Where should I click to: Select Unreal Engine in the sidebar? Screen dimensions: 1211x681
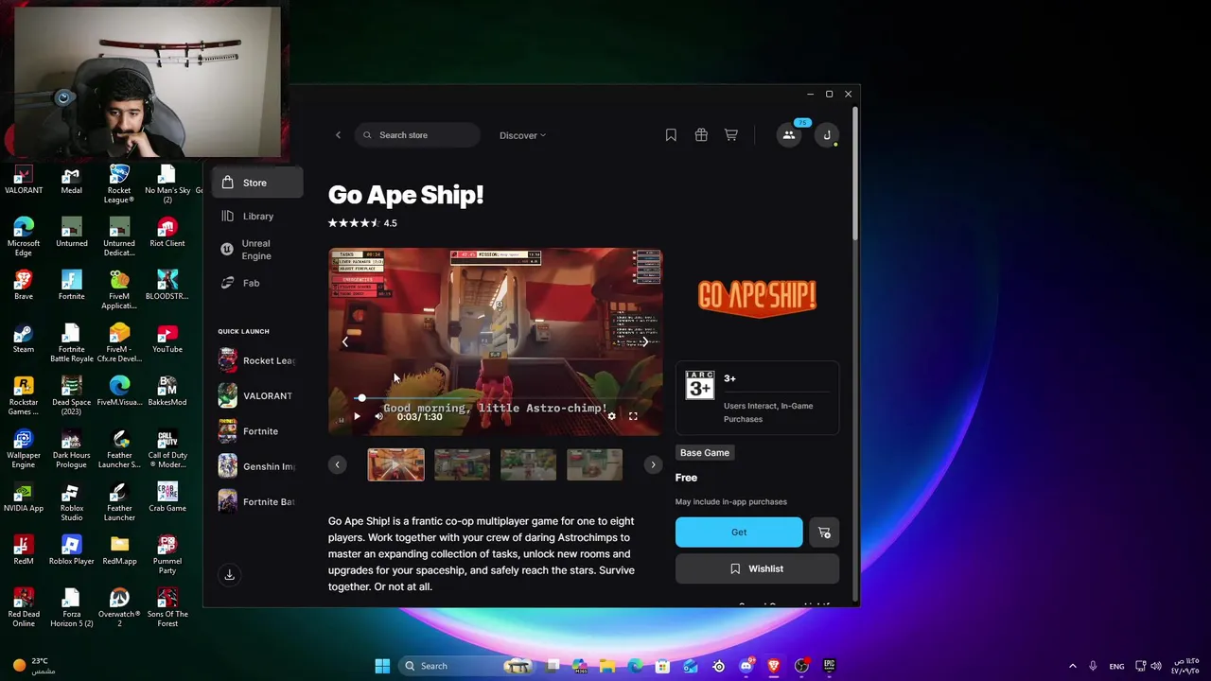[256, 250]
